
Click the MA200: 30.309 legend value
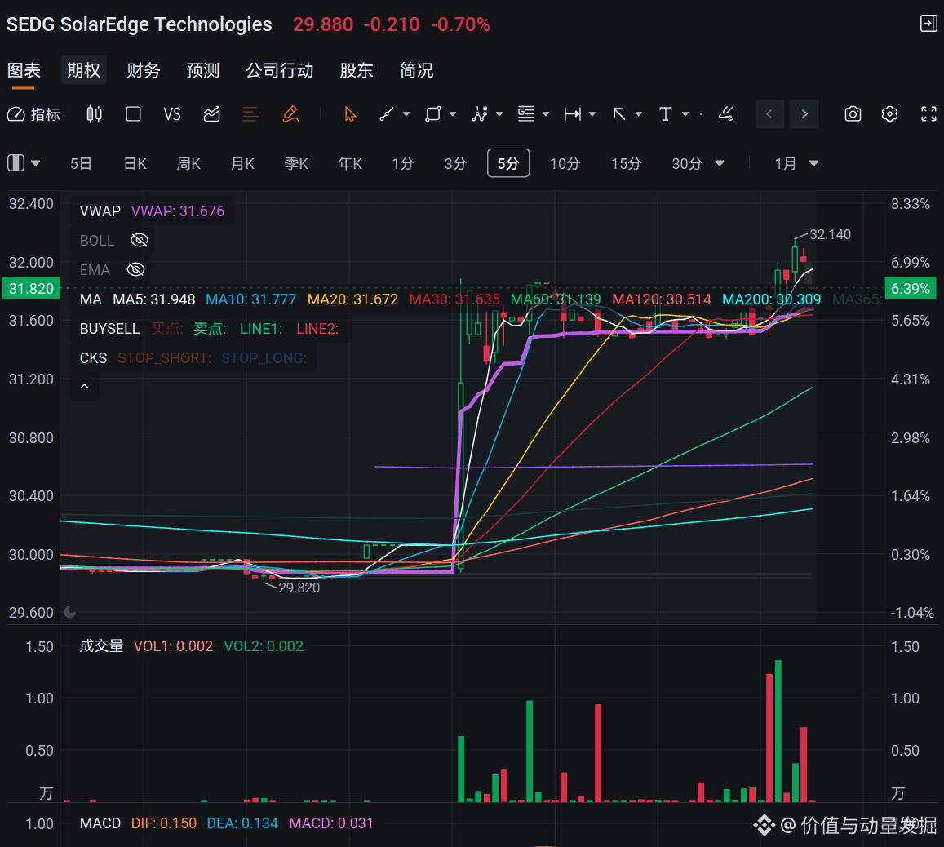tap(771, 299)
